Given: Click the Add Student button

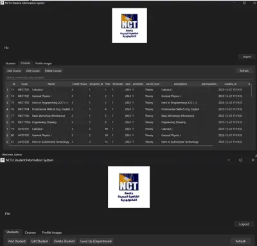Looking at the screenshot, I should [17, 242].
